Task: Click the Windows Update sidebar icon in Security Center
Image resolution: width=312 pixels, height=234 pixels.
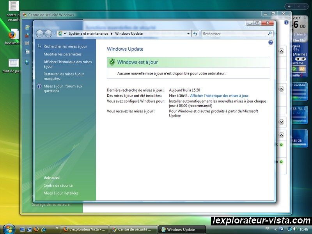Action: point(27,27)
